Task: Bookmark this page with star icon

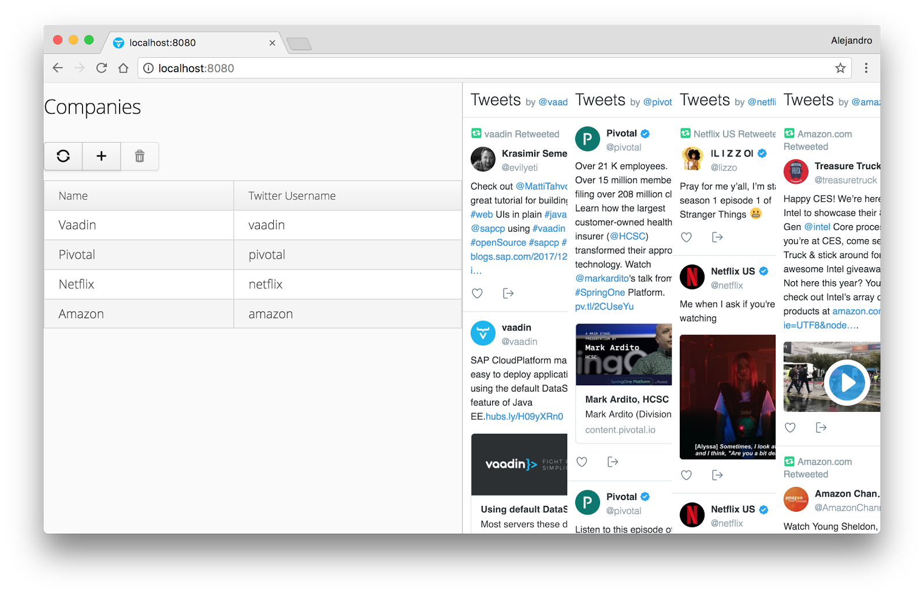Action: (x=840, y=68)
